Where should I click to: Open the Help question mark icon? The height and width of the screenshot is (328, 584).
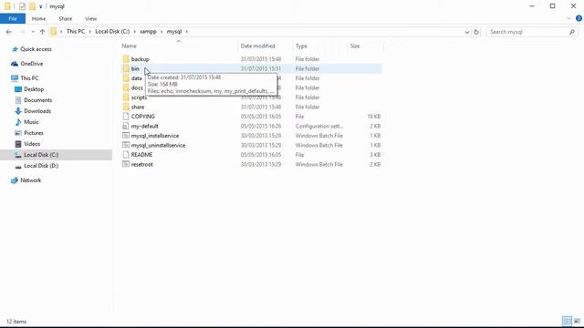579,18
